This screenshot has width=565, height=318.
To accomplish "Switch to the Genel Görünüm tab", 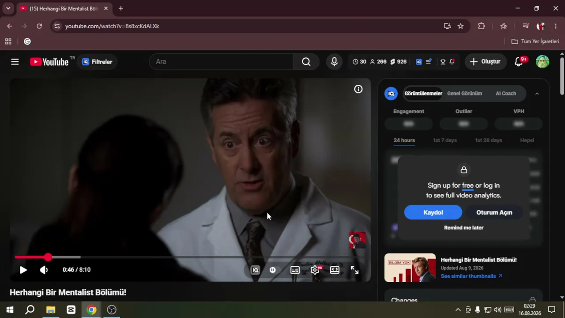I will click(x=464, y=94).
